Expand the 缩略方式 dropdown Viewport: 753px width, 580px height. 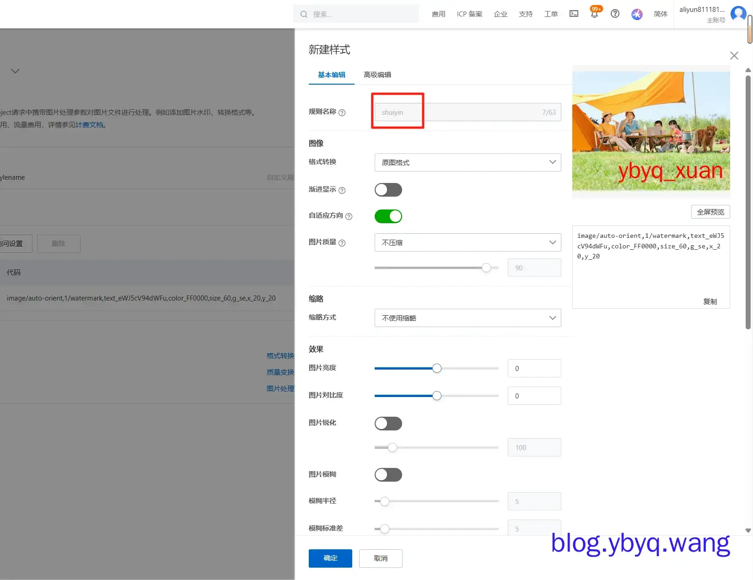point(468,318)
